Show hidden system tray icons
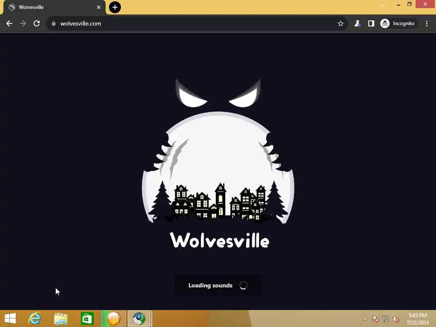The height and width of the screenshot is (327, 436). coord(365,319)
